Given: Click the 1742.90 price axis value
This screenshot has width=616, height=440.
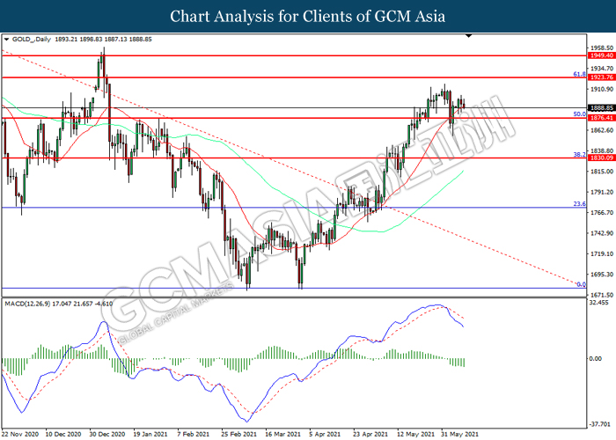Looking at the screenshot, I should point(601,233).
